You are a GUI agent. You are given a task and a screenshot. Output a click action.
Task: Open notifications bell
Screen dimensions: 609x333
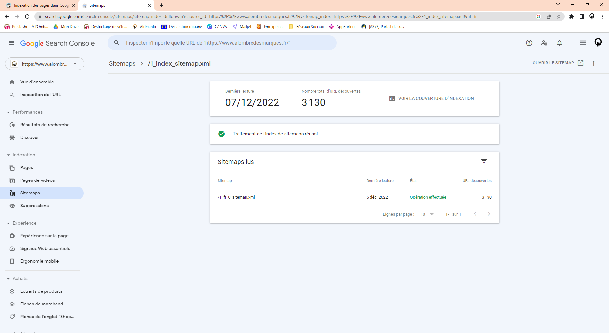pos(560,43)
